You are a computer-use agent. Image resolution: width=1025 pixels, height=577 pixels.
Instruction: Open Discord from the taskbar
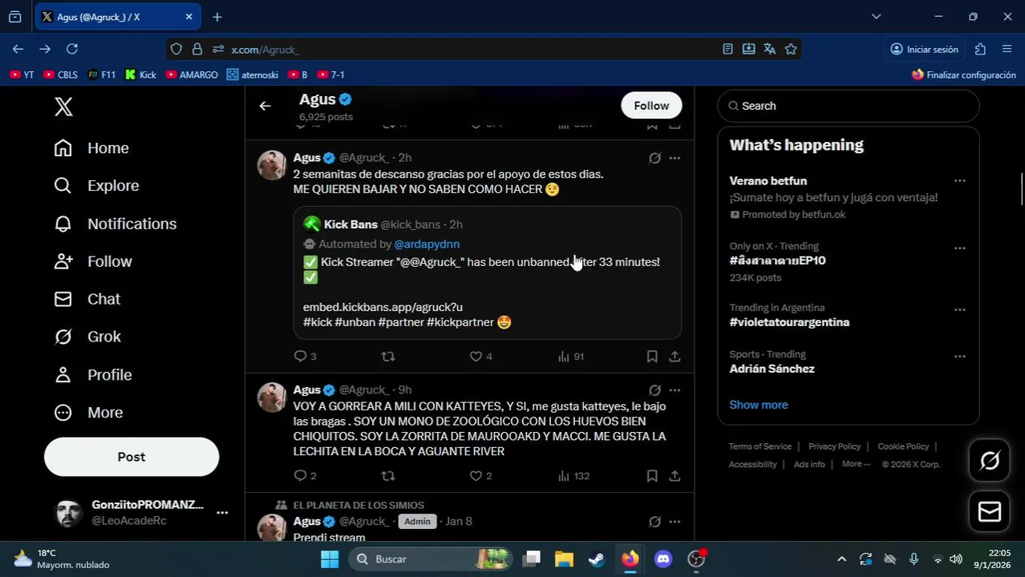coord(663,559)
